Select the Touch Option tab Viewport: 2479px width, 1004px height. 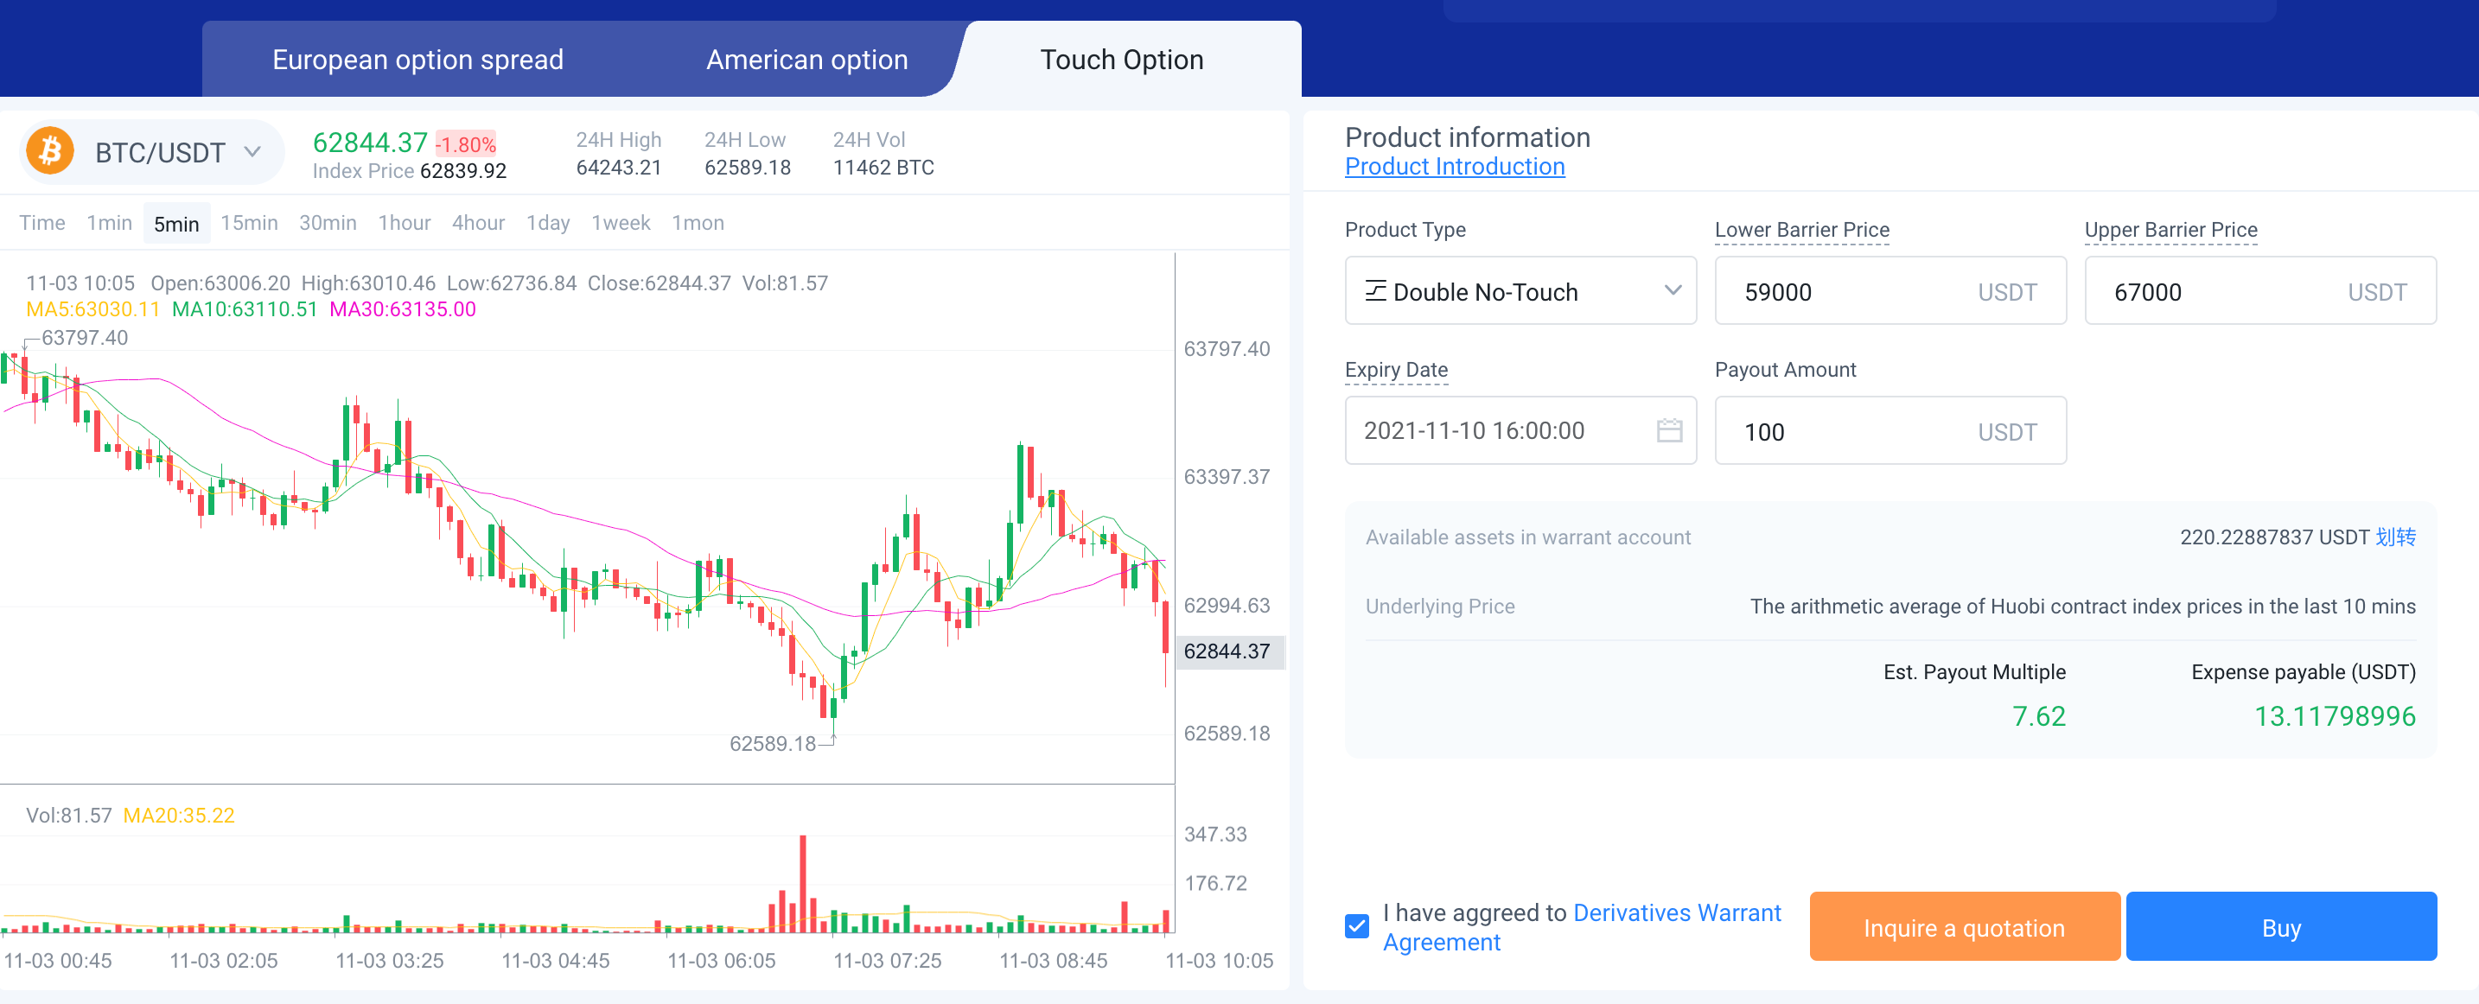pos(1121,60)
